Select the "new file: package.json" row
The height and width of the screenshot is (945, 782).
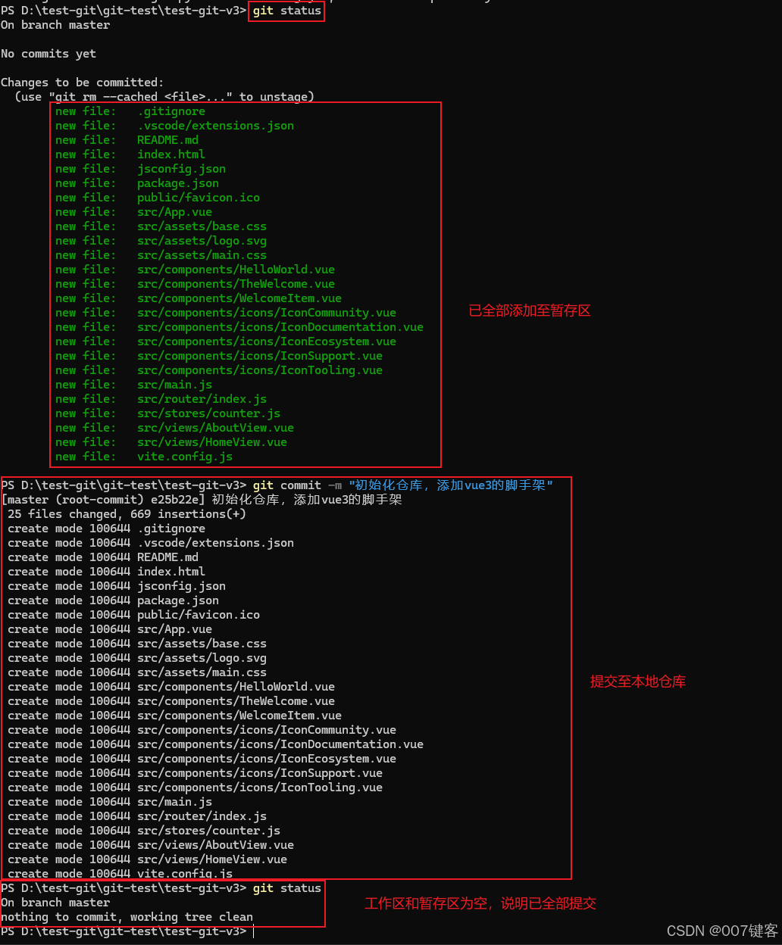[x=137, y=183]
